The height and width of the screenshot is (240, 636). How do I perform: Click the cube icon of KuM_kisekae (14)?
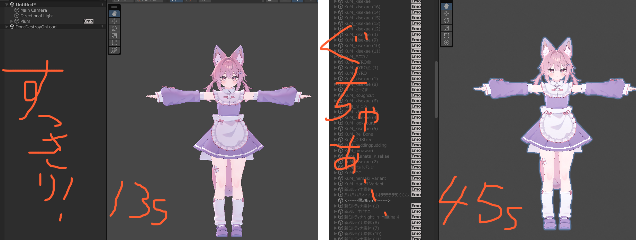(340, 12)
